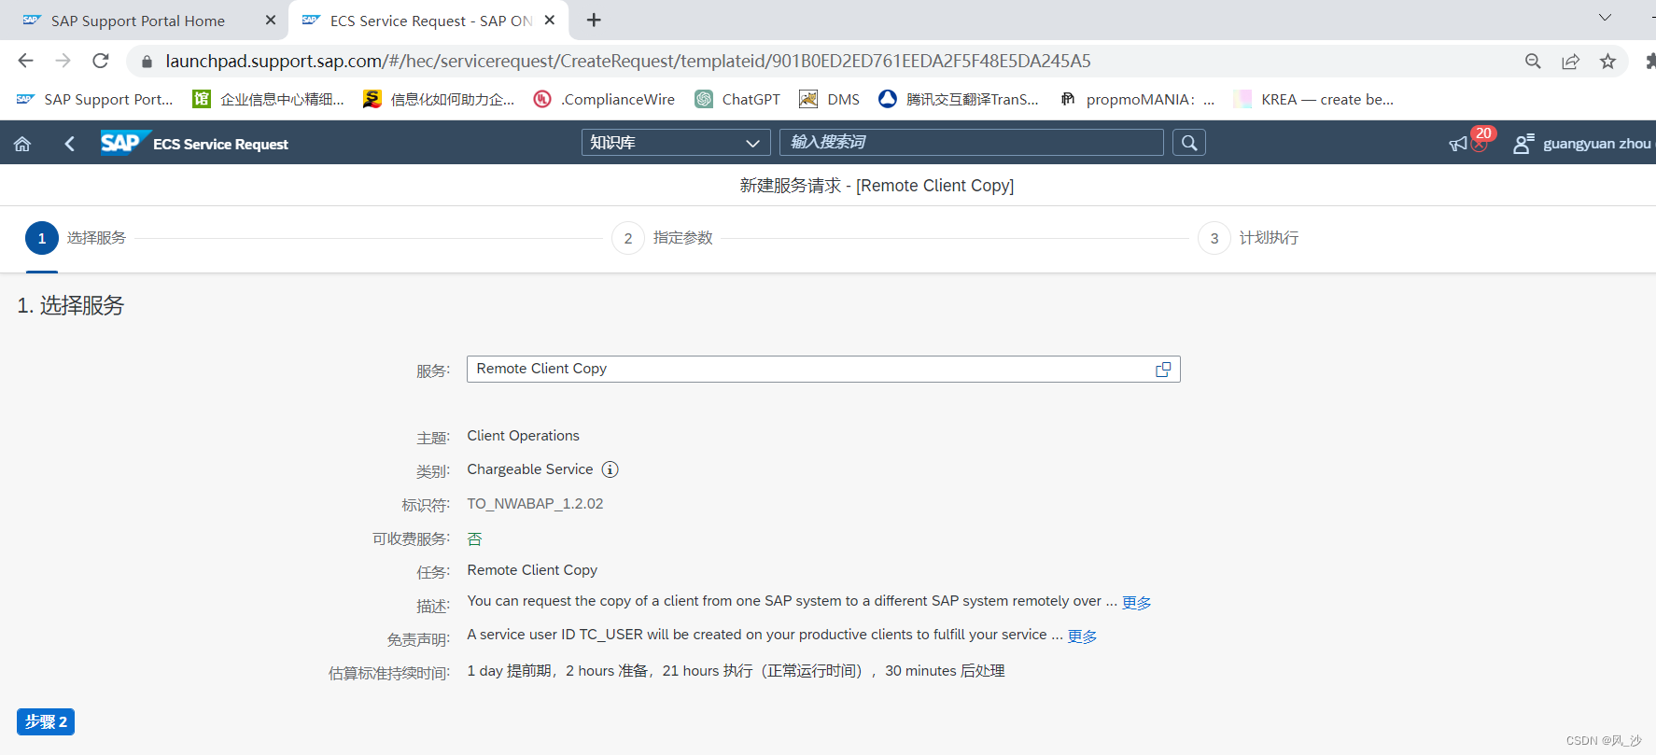1656x755 pixels.
Task: Bookmark this page with star icon
Action: pyautogui.click(x=1607, y=62)
